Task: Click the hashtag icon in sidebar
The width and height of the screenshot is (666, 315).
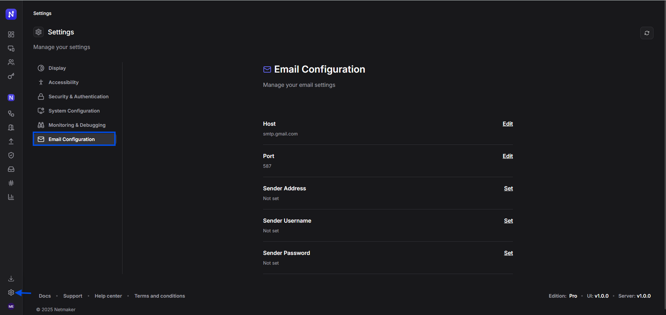Action: 11,183
